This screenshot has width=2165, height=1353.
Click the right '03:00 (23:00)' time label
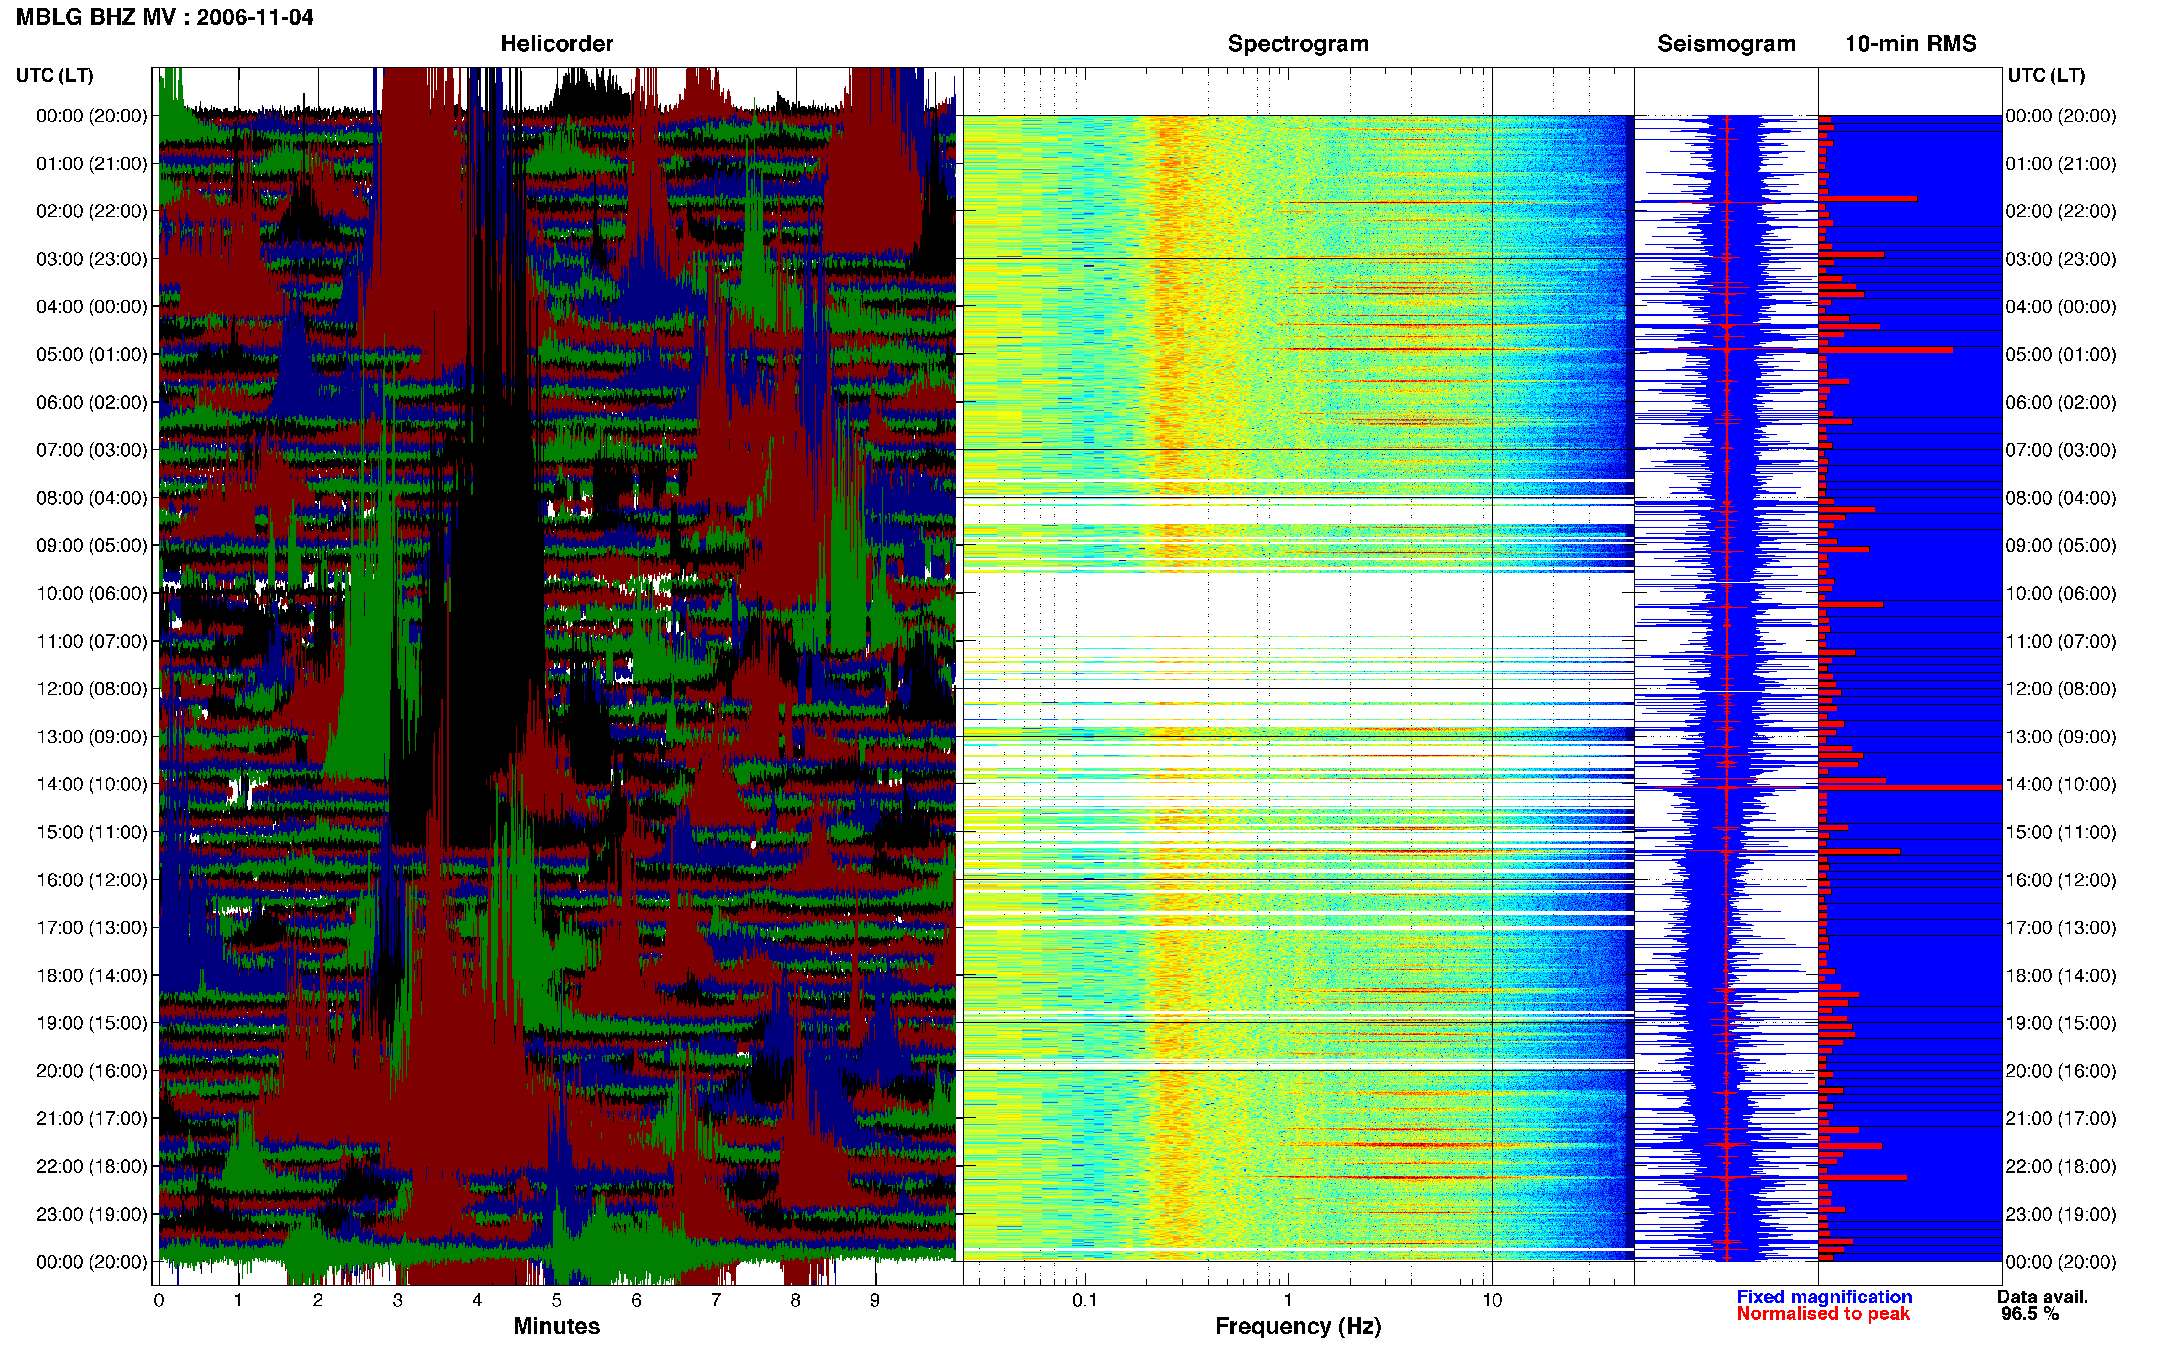click(2060, 258)
